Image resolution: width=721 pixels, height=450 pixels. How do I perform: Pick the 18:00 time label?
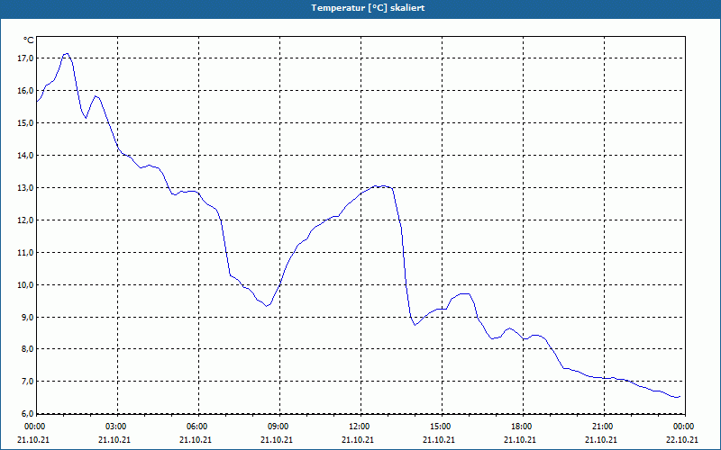pos(522,427)
